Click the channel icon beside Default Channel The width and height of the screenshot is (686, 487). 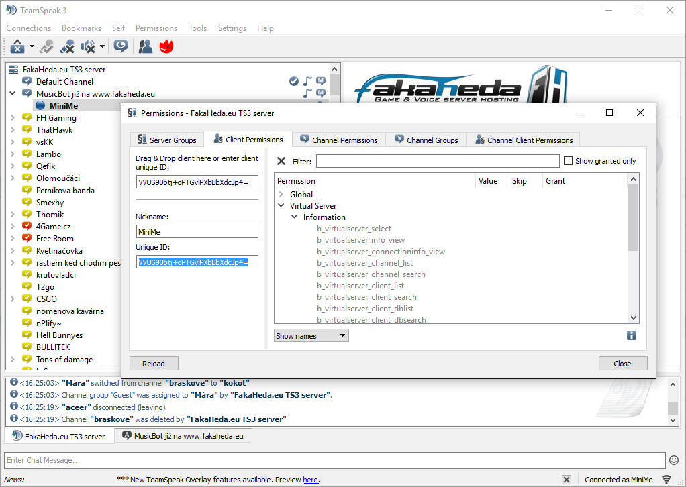27,81
